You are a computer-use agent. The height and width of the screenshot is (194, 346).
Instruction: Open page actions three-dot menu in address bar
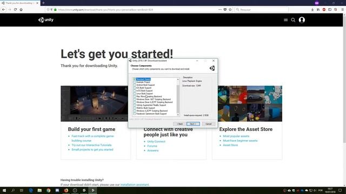pyautogui.click(x=220, y=10)
